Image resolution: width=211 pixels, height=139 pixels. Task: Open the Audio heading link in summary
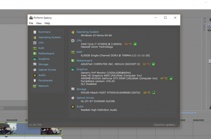(x=80, y=106)
